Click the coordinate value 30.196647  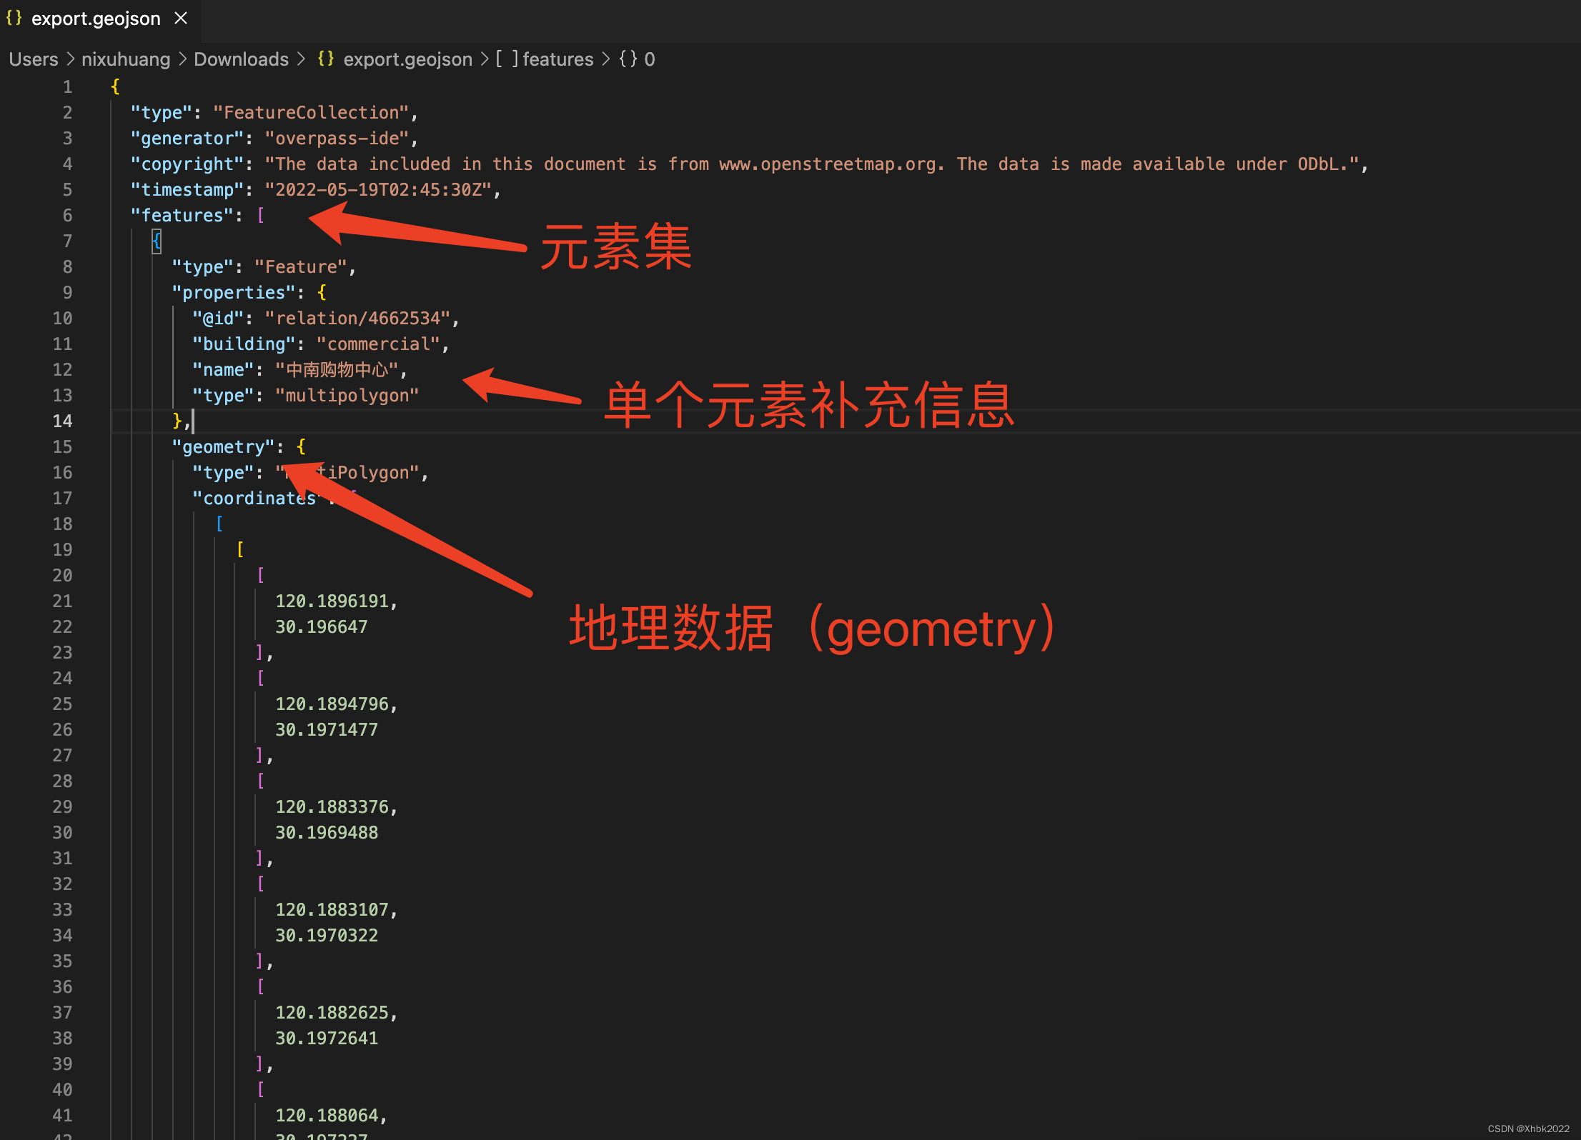click(x=322, y=627)
